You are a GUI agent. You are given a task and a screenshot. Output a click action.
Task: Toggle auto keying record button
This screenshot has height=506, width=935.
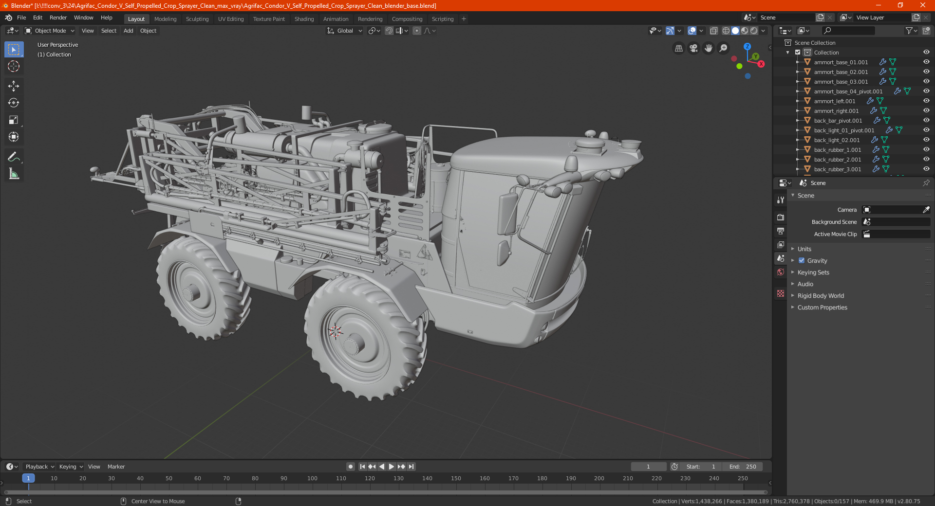tap(350, 467)
